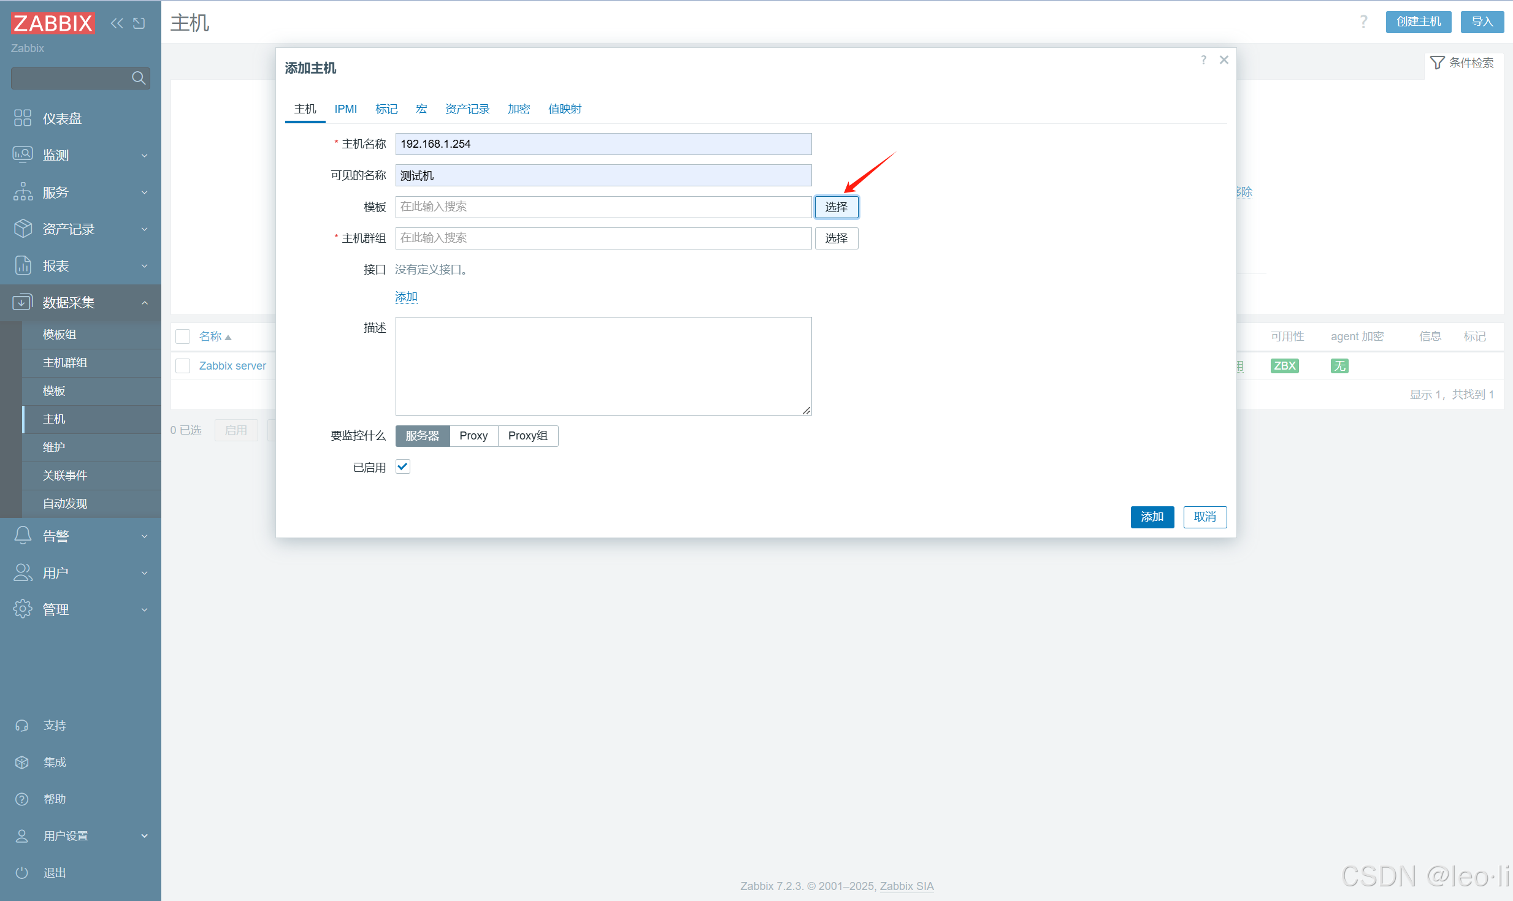
Task: Switch to the IPMI tab
Action: point(345,109)
